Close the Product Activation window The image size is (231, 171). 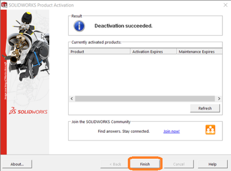tap(226, 5)
